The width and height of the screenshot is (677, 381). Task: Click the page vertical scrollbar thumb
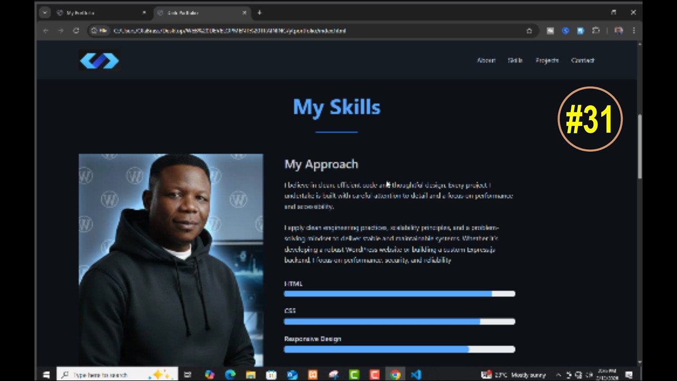[639, 146]
